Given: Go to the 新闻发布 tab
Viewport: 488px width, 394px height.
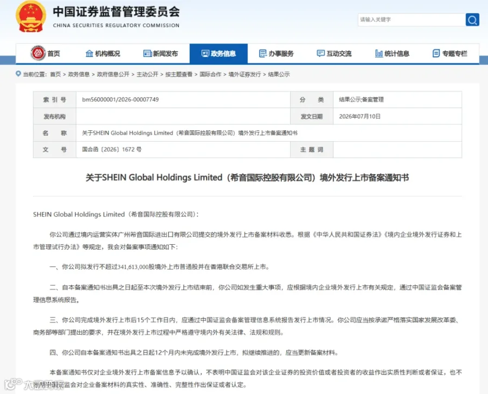Looking at the screenshot, I should click(160, 54).
